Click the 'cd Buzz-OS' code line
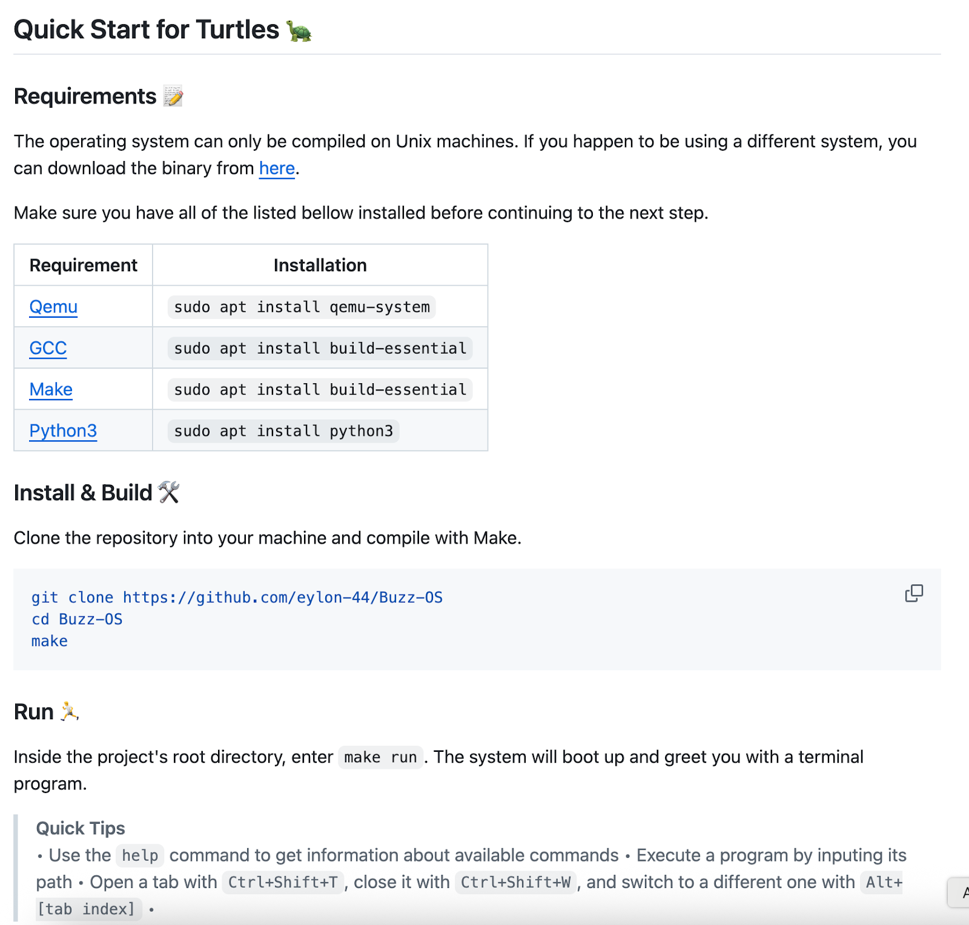The height and width of the screenshot is (925, 969). tap(77, 619)
